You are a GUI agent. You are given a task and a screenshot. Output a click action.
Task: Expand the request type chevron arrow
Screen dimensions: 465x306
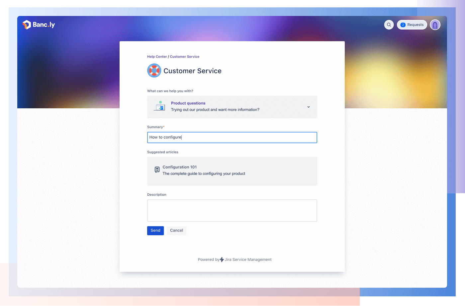(x=309, y=107)
